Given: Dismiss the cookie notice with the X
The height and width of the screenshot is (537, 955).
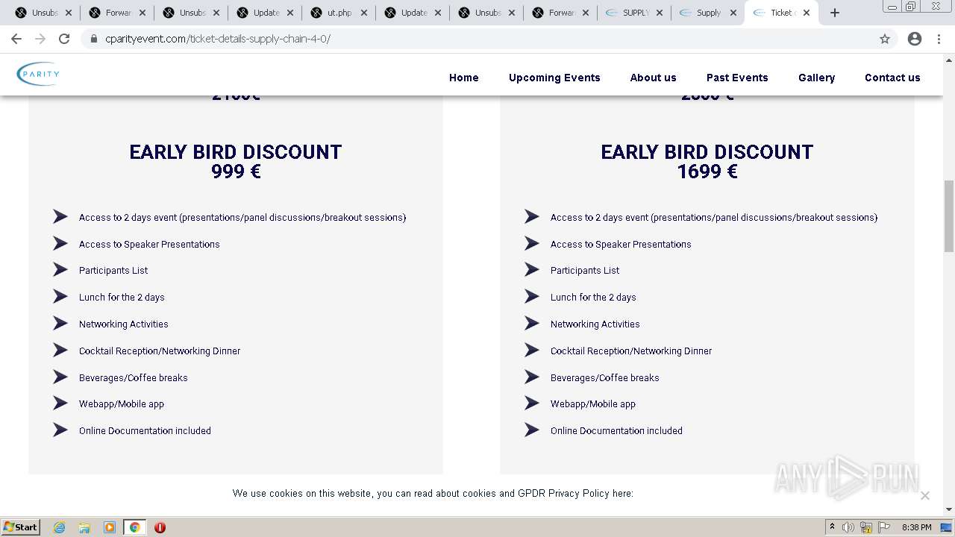Looking at the screenshot, I should pyautogui.click(x=925, y=495).
